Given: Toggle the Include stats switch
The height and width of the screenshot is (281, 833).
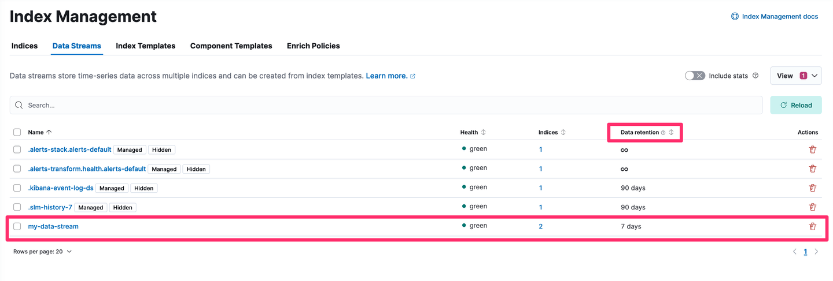Looking at the screenshot, I should pos(695,76).
